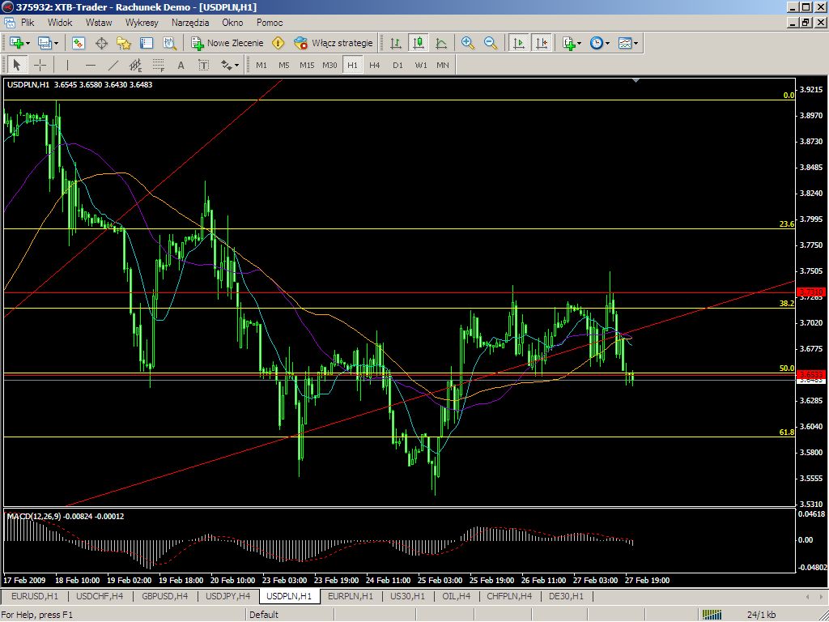Open the Wykresy menu
The height and width of the screenshot is (622, 829).
142,23
